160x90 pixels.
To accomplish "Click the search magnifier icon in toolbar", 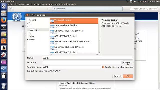I will point(131,9).
